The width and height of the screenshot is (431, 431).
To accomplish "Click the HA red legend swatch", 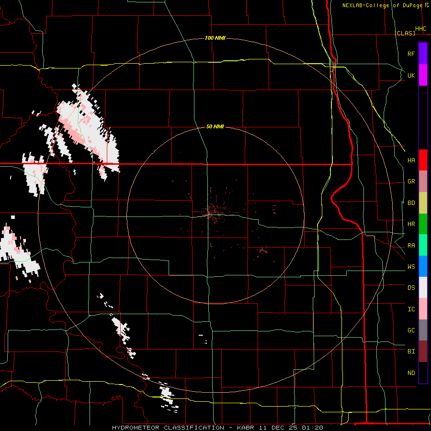I will coord(423,160).
